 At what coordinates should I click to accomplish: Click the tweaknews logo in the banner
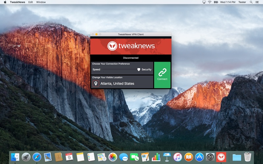coord(131,46)
